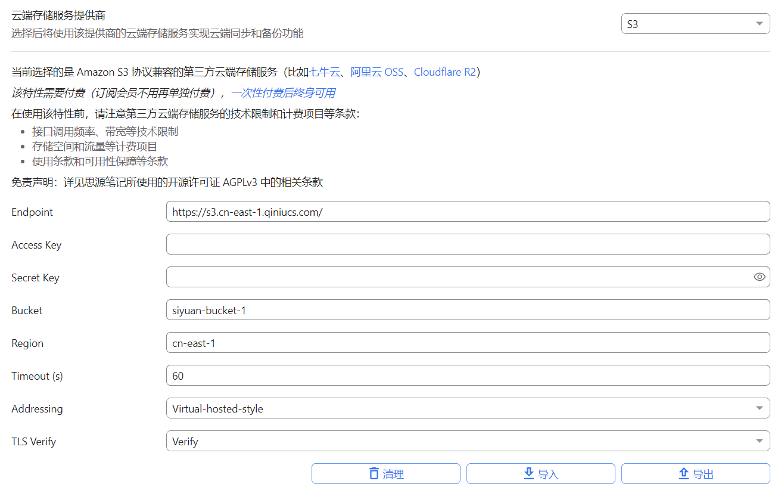Click the Secret Key label
781x490 pixels.
click(x=35, y=278)
